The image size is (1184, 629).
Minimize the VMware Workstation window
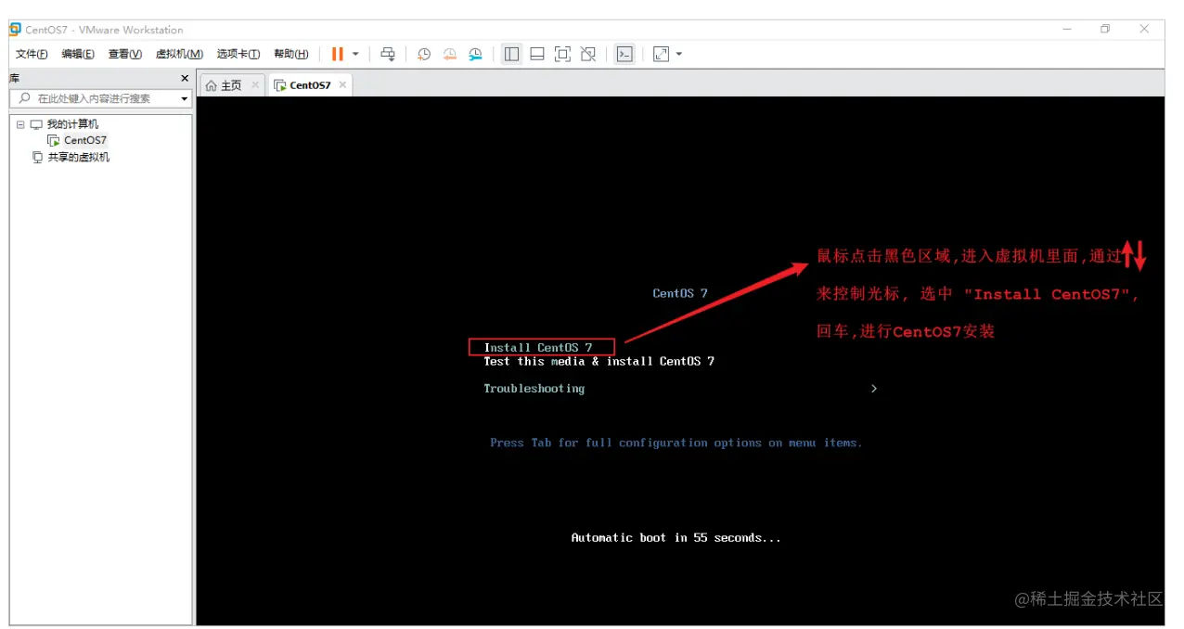pos(1067,29)
